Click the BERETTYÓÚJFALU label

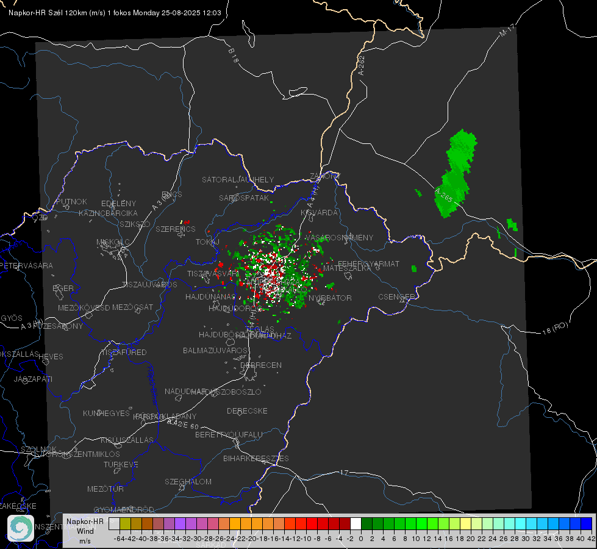point(229,434)
